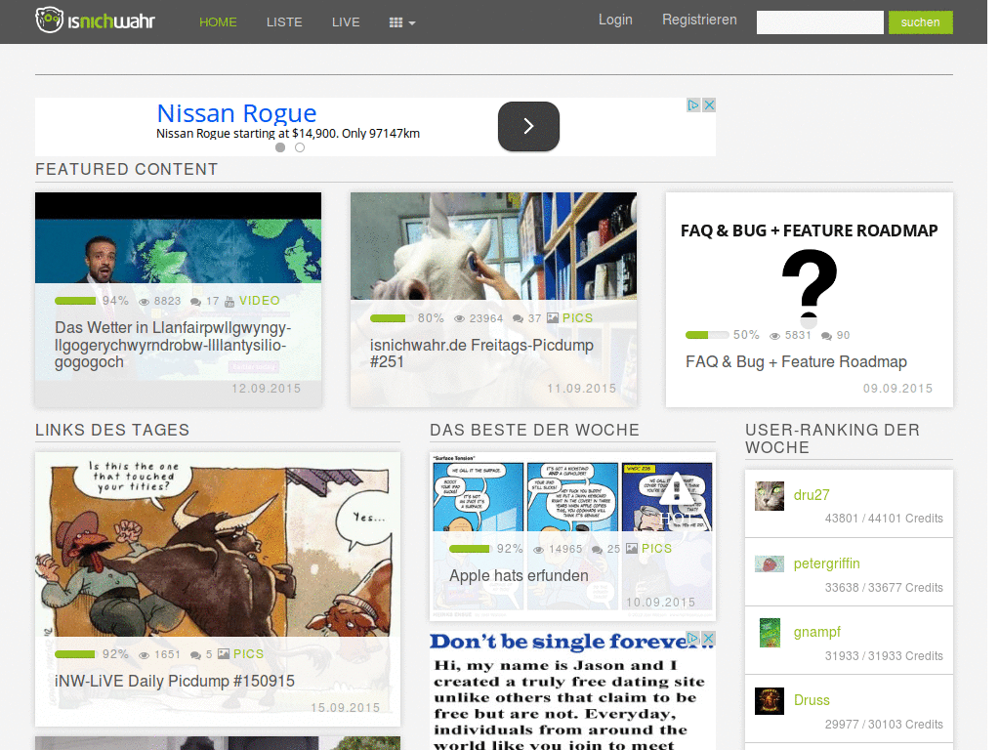Click the PICS icon on Daily Picdump
This screenshot has height=750, width=1000.
tap(224, 653)
